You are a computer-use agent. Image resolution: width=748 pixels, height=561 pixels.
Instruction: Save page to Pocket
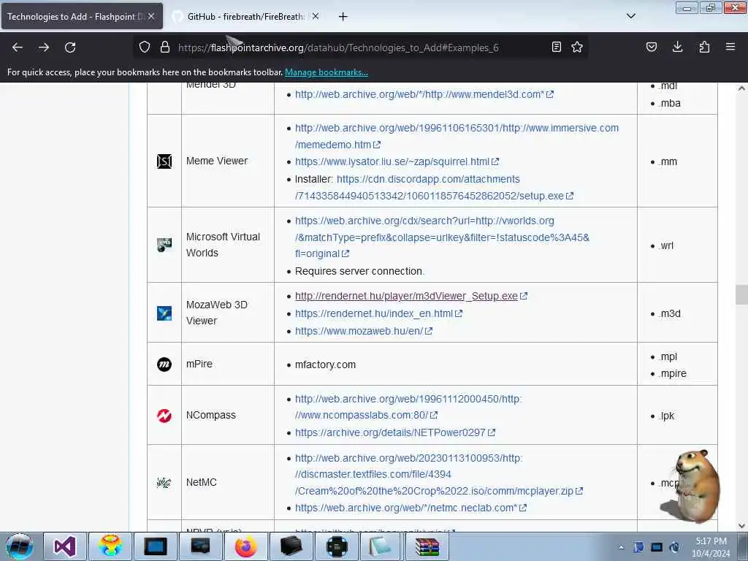652,47
